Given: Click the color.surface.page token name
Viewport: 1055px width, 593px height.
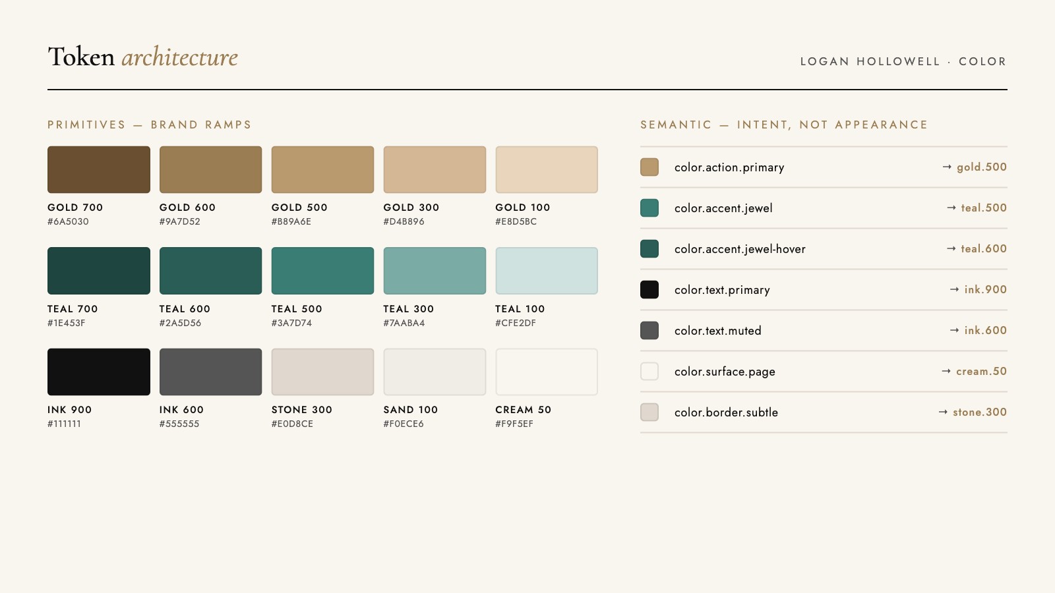Looking at the screenshot, I should (x=725, y=372).
